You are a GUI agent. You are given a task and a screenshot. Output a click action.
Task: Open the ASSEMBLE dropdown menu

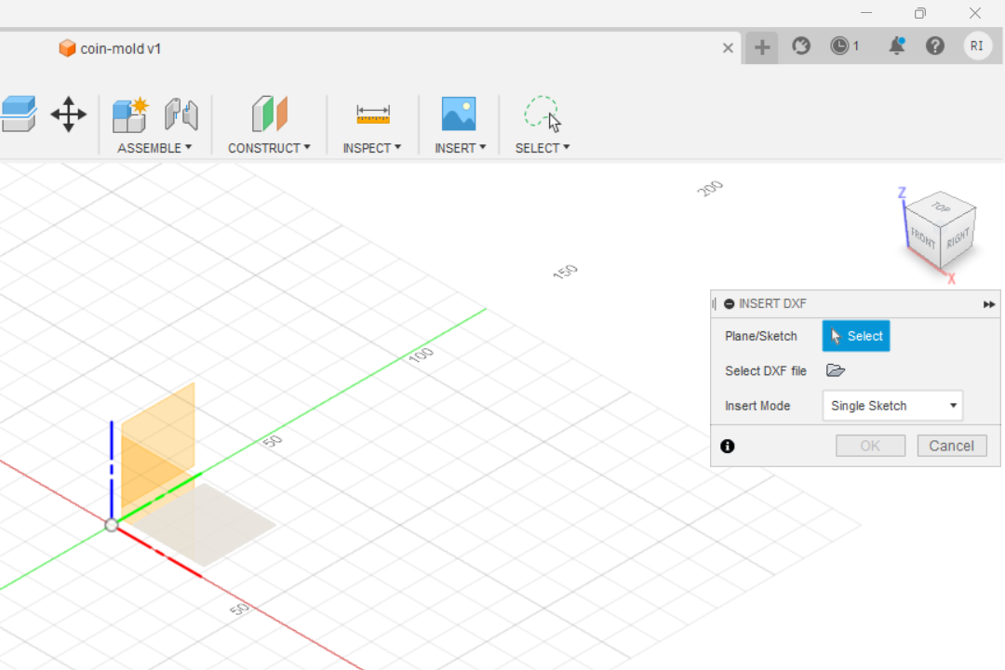tap(154, 148)
